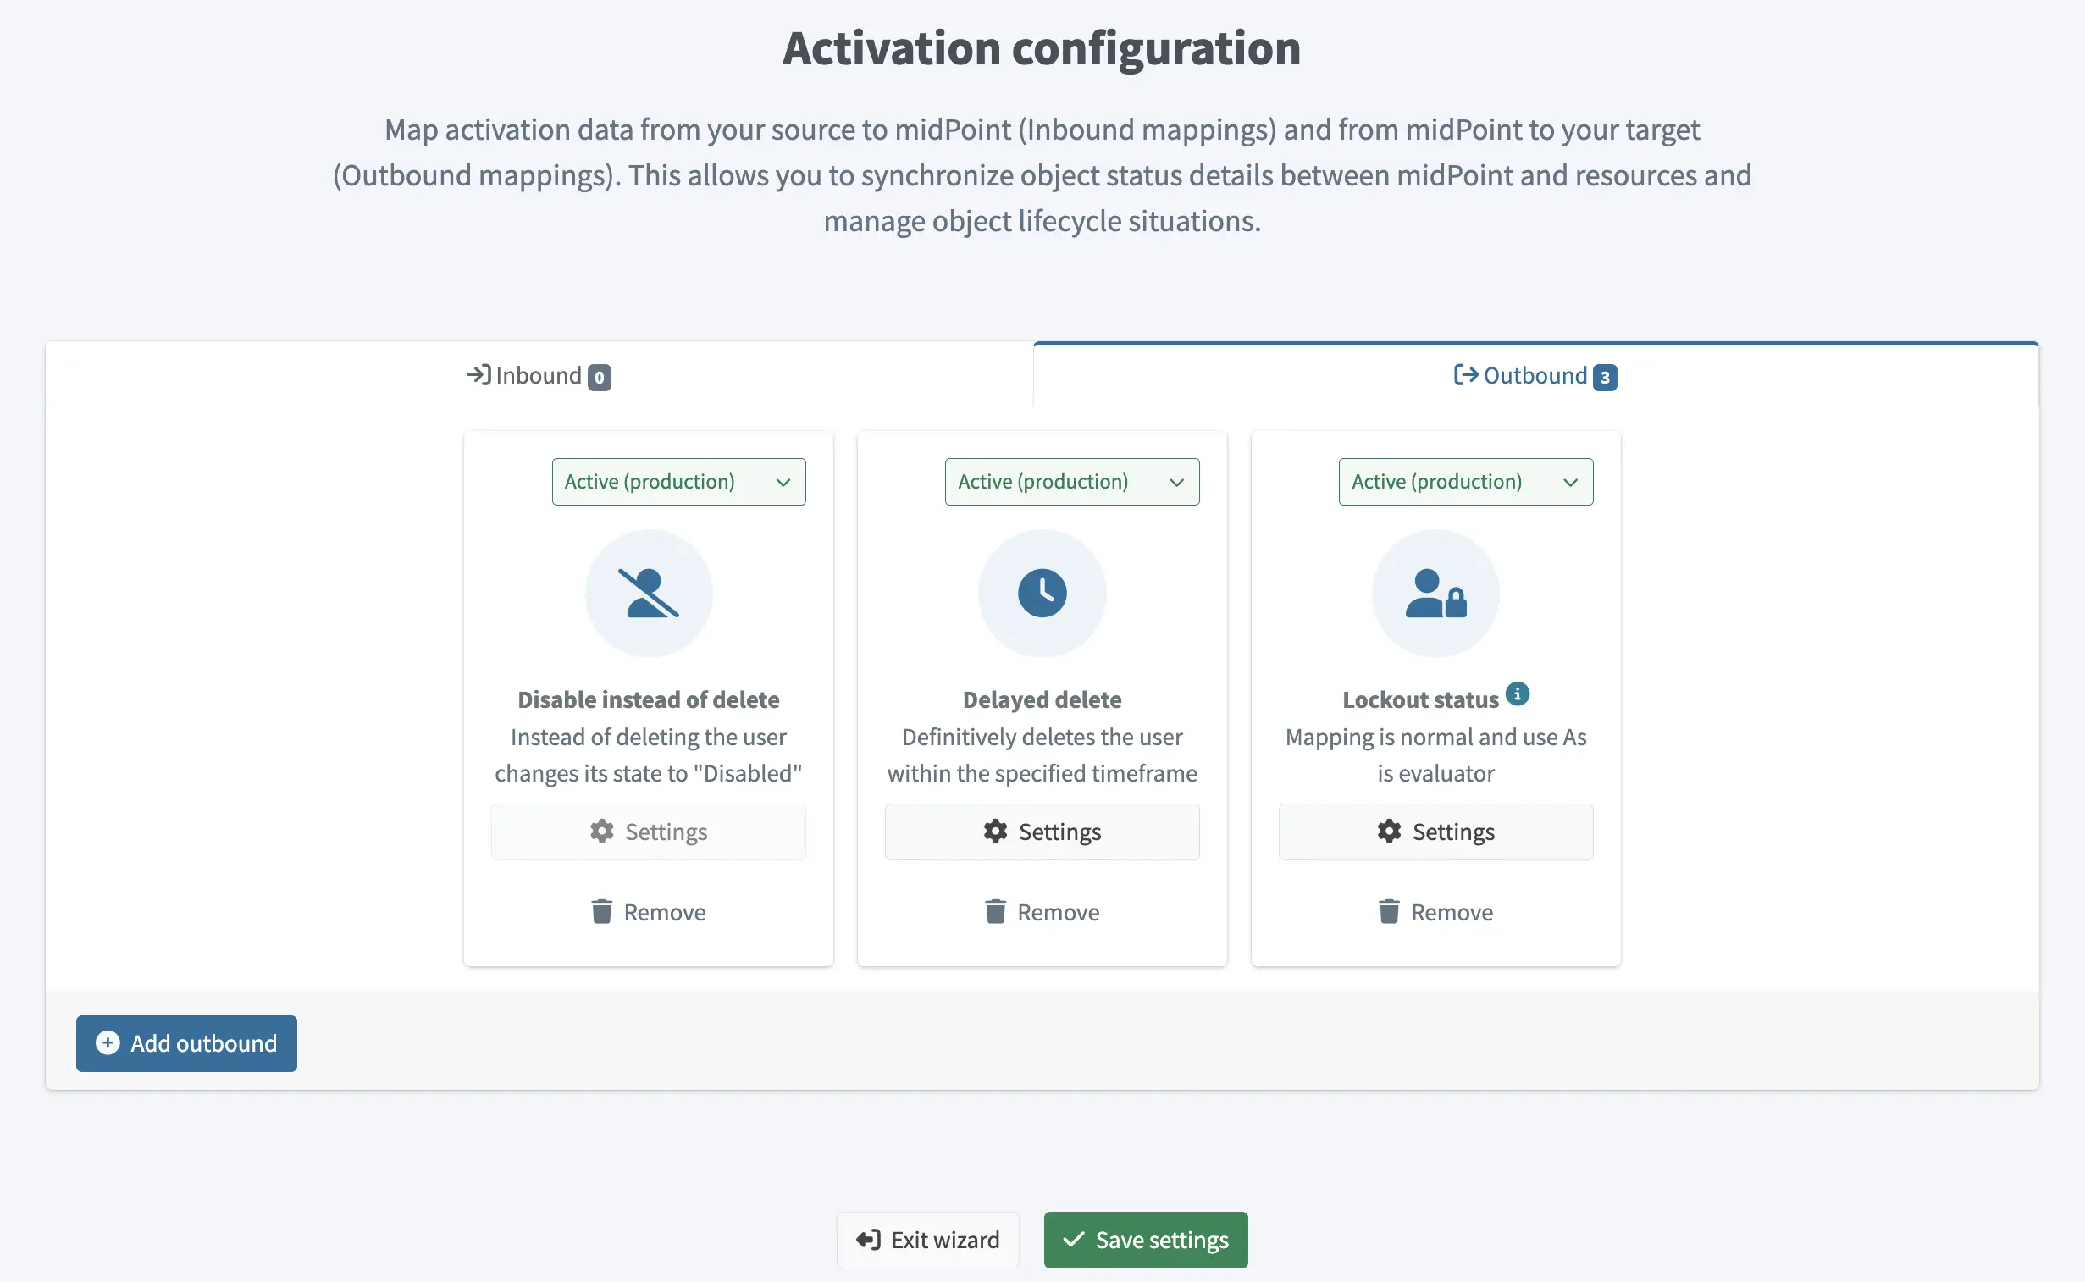
Task: Click the gear icon in Delayed delete Settings button
Action: (x=994, y=832)
